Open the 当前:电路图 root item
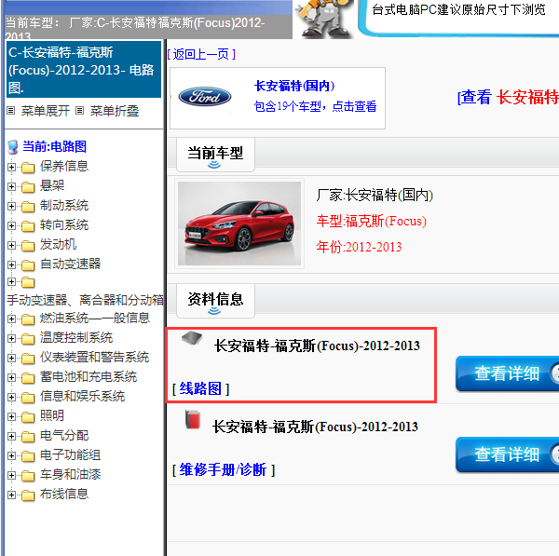The height and width of the screenshot is (556, 559). (x=55, y=146)
